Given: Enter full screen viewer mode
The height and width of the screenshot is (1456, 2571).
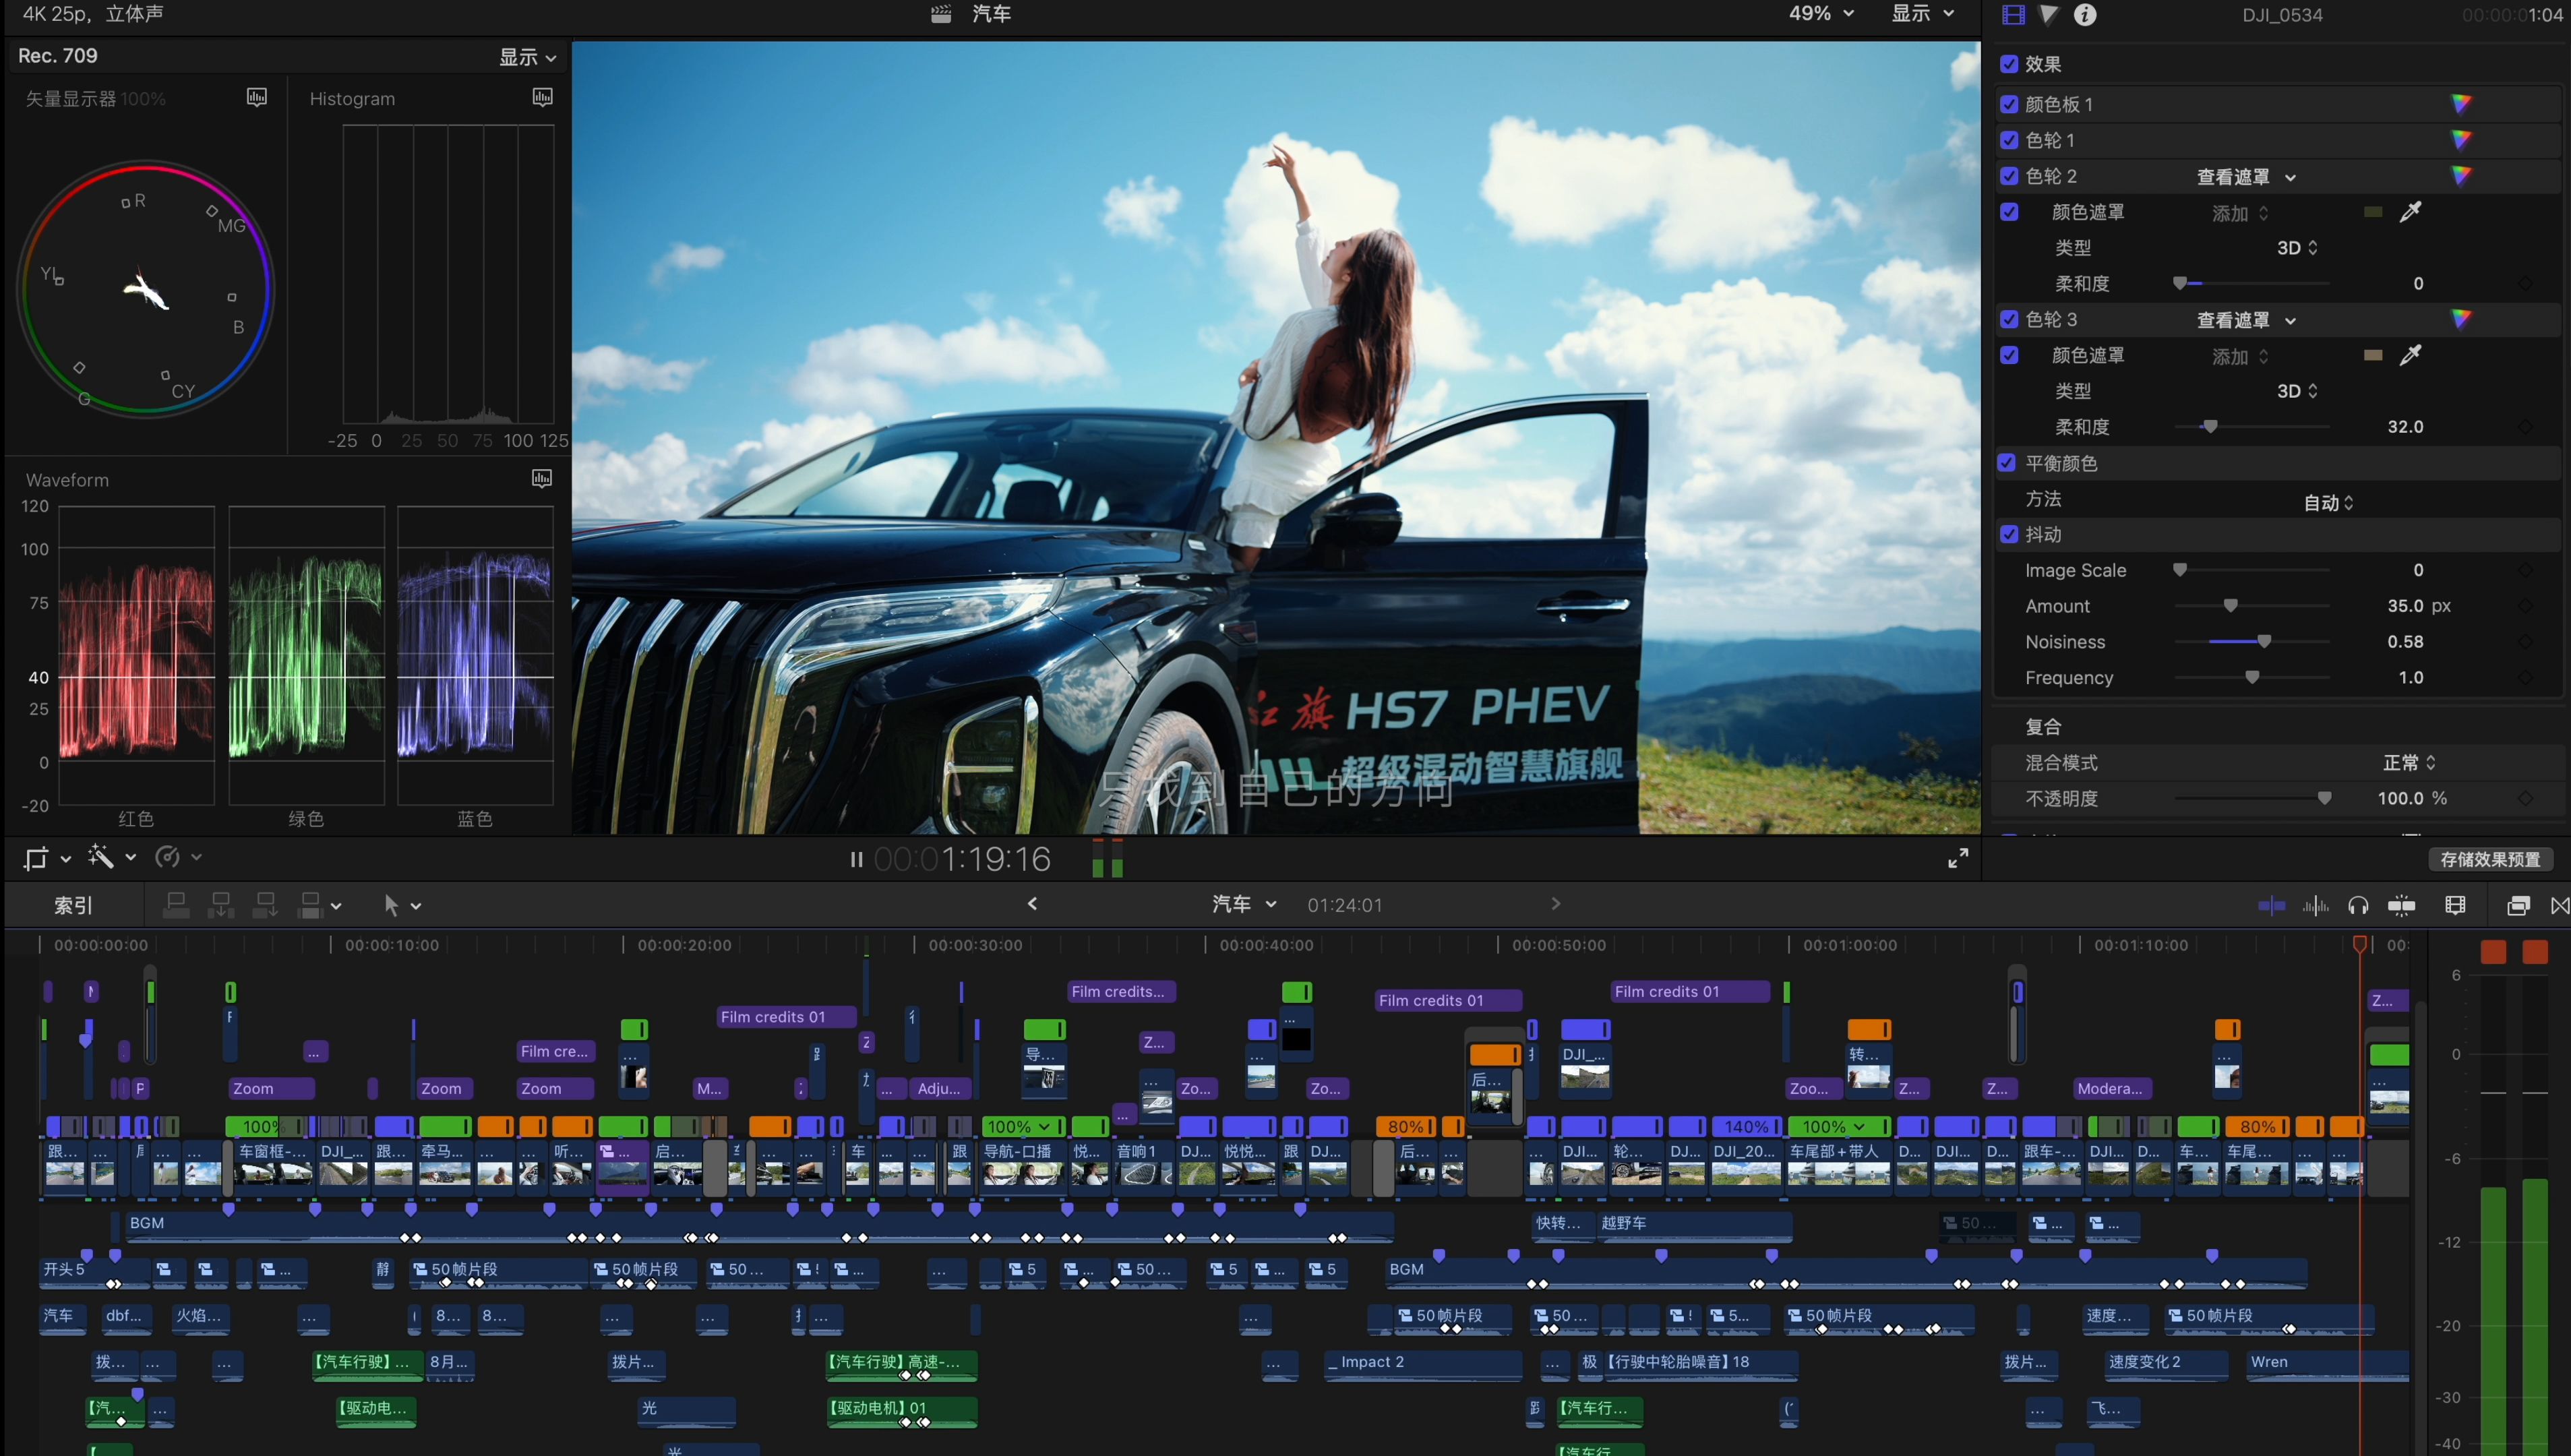Looking at the screenshot, I should coord(1958,858).
